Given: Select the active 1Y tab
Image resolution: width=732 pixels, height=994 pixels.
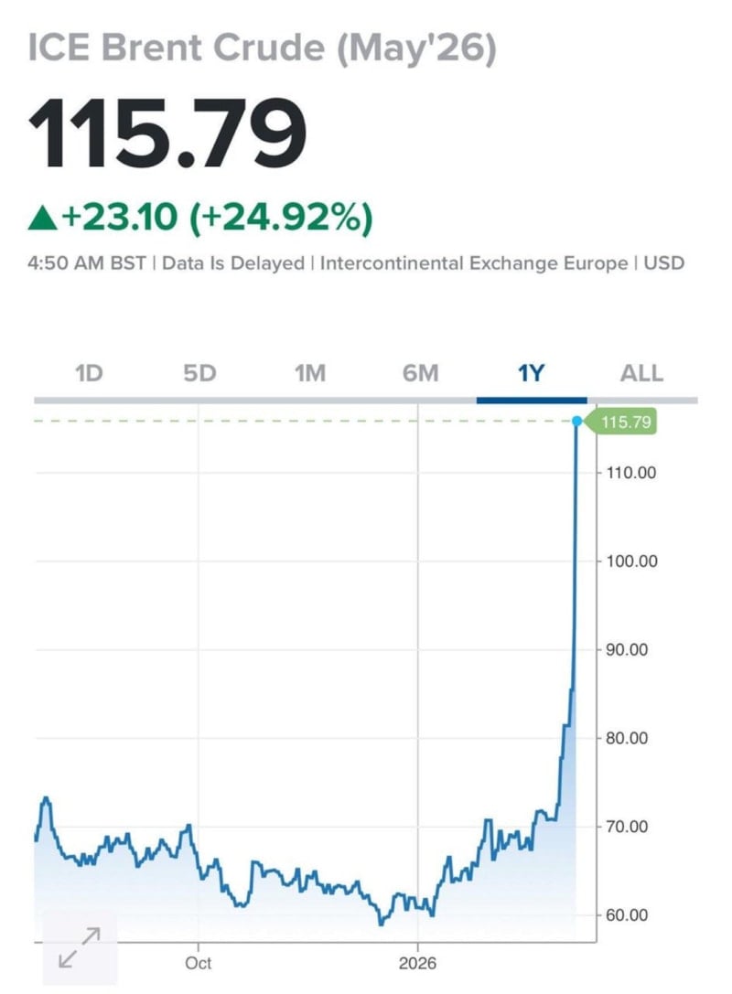Looking at the screenshot, I should tap(532, 373).
